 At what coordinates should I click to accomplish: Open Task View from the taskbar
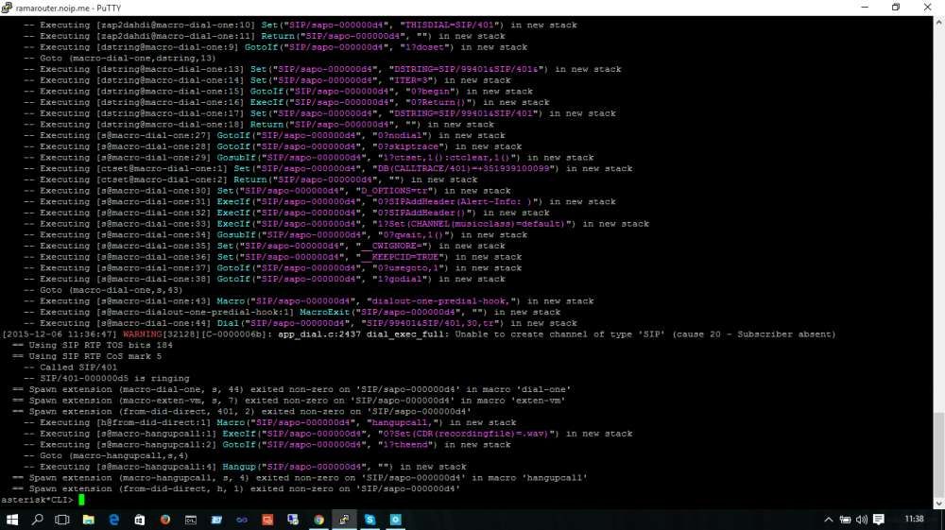pyautogui.click(x=62, y=520)
